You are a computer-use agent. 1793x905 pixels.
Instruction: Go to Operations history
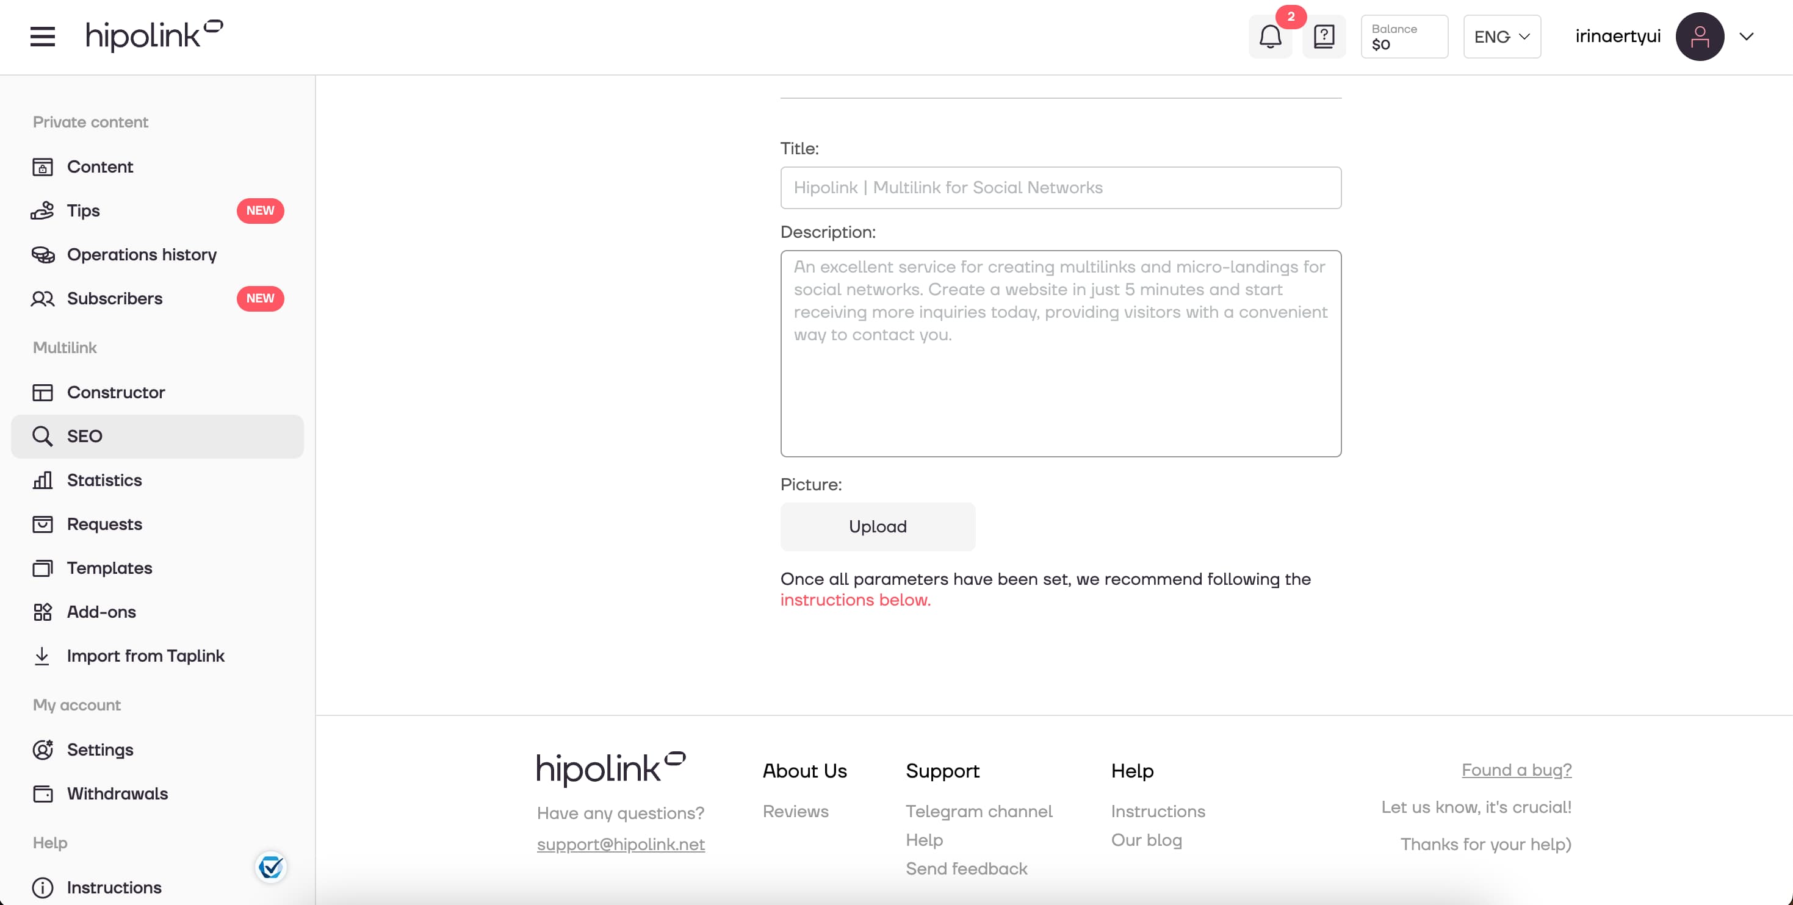coord(157,254)
